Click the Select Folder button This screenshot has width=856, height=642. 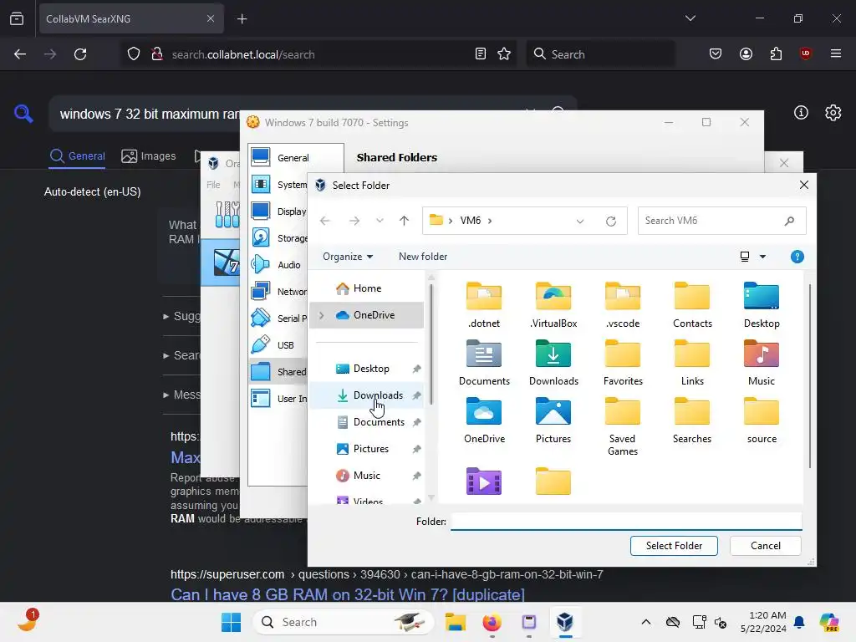(x=674, y=546)
